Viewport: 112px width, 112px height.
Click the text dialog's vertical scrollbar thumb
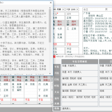(50, 26)
